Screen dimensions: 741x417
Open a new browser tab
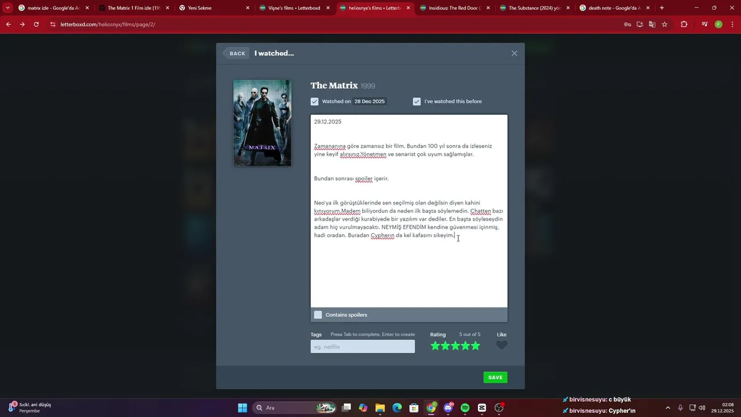(x=662, y=8)
